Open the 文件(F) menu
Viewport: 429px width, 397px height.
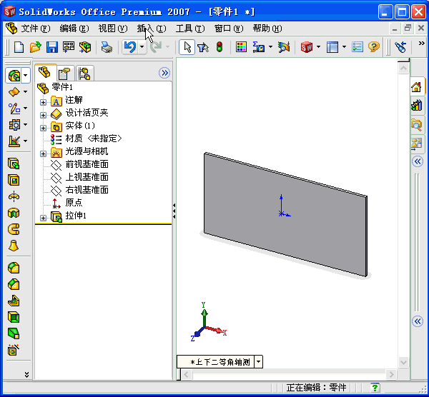(36, 29)
